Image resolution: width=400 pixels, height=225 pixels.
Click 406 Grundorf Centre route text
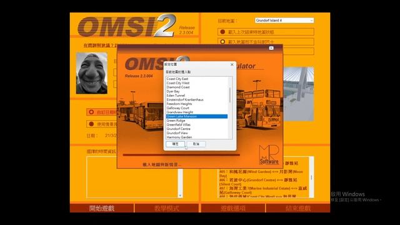[x=258, y=182]
